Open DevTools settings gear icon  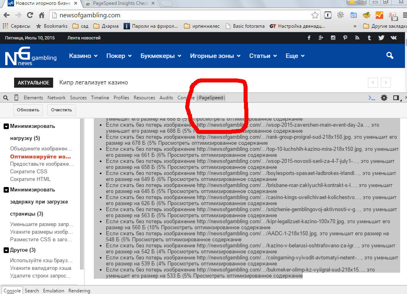(x=384, y=98)
